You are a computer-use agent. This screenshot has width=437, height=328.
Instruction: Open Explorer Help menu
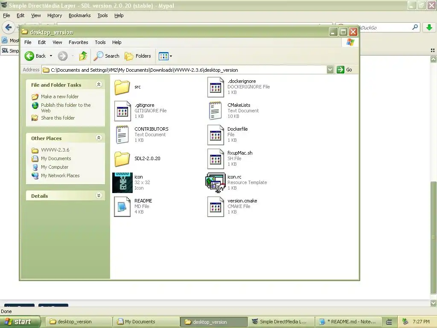[117, 42]
